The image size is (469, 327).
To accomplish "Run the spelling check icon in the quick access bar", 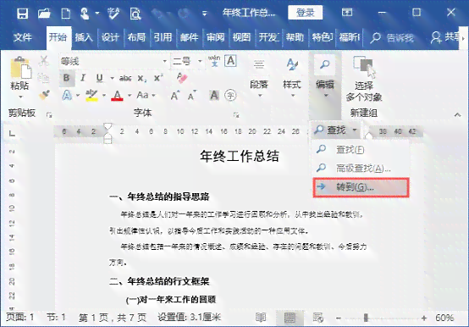I will click(113, 14).
